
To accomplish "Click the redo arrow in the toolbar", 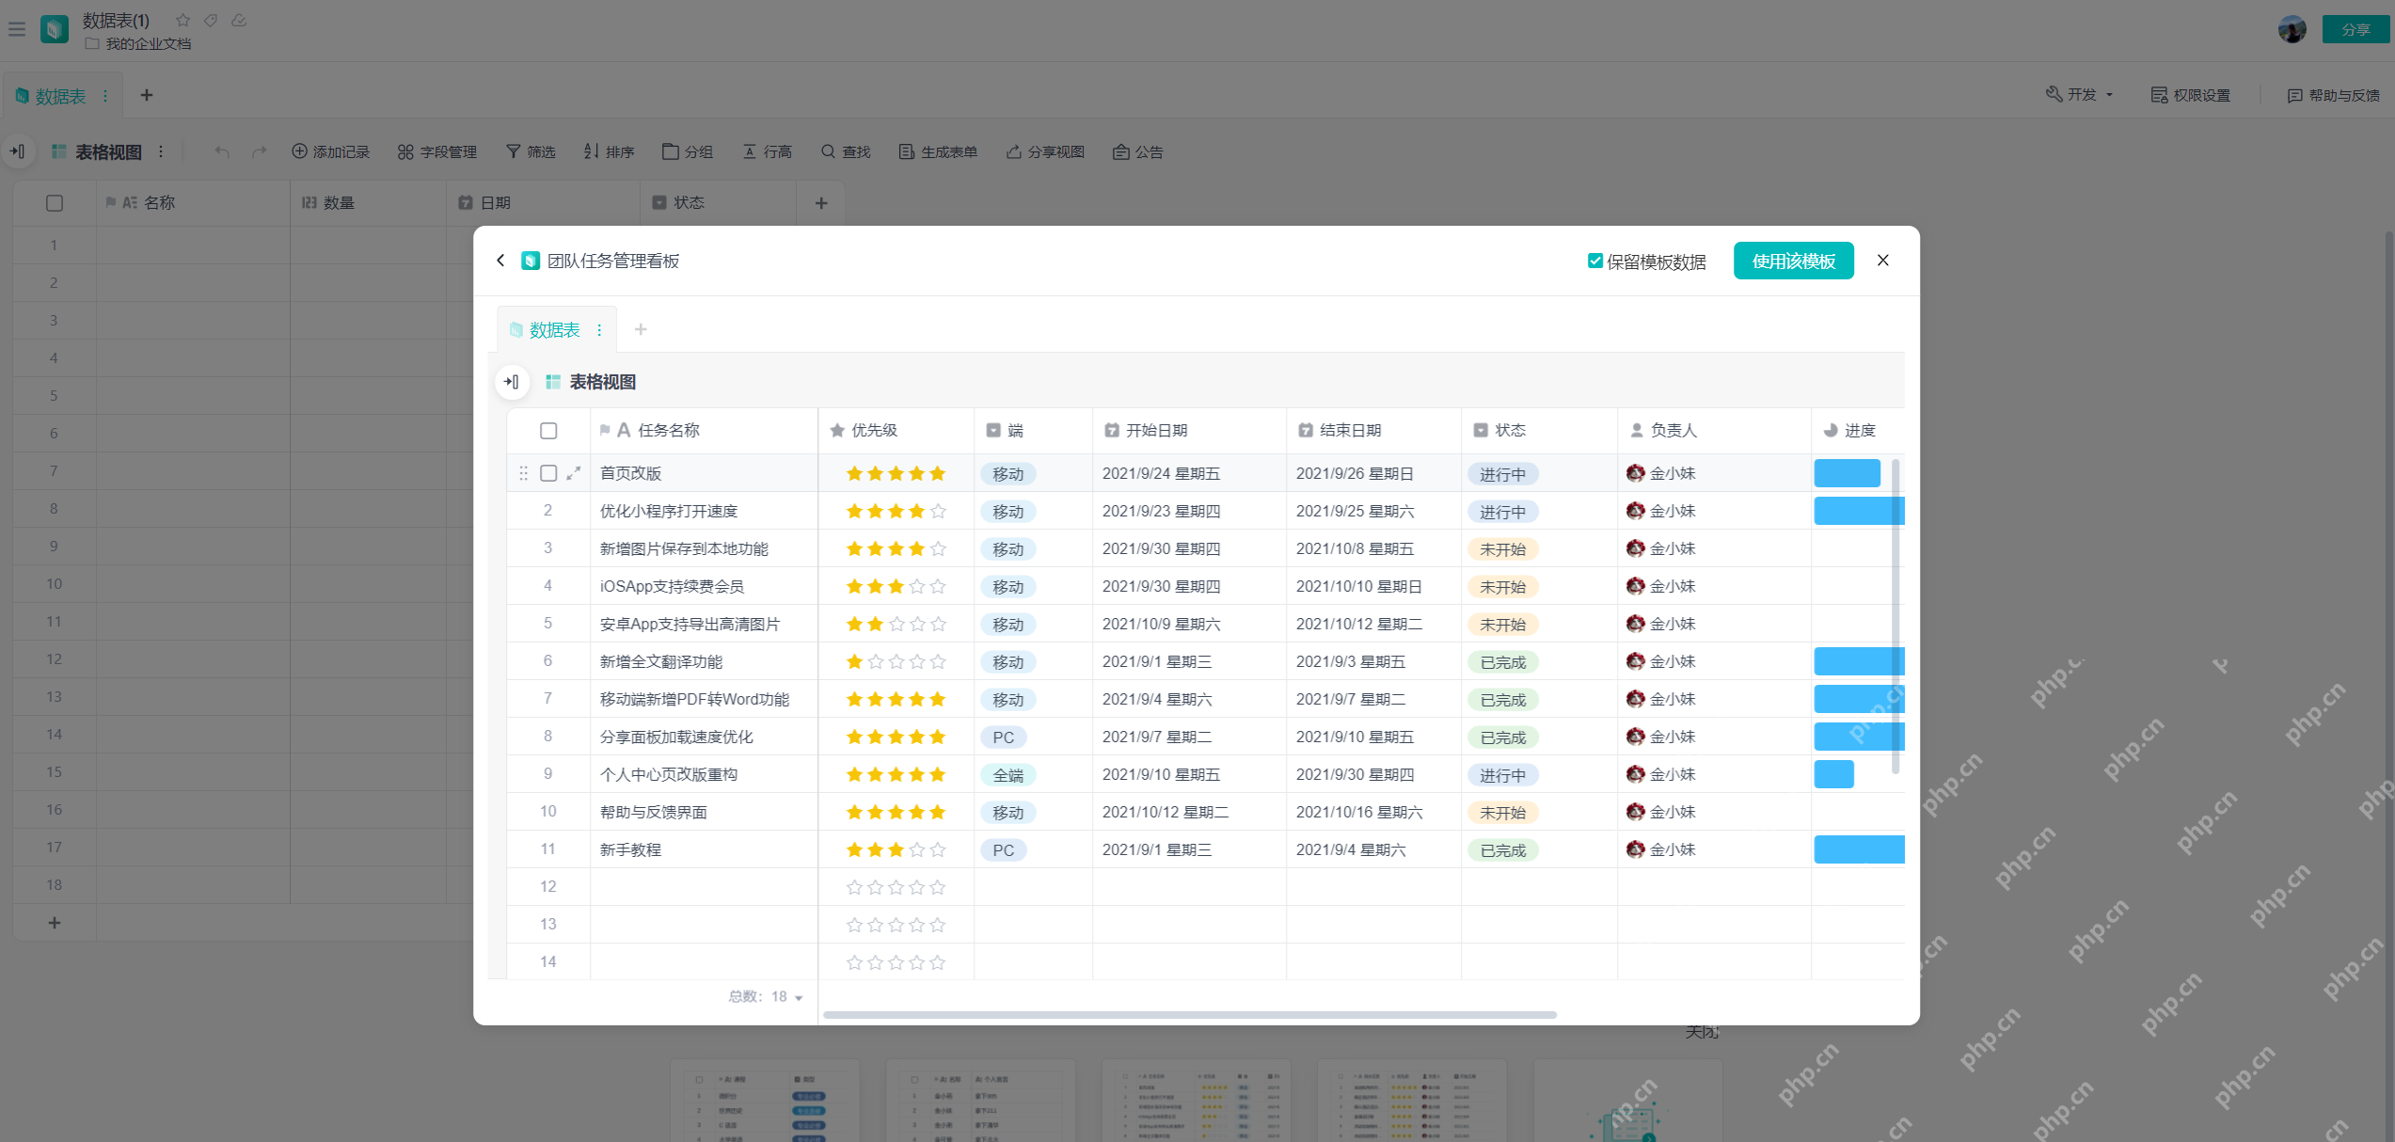I will pos(260,151).
